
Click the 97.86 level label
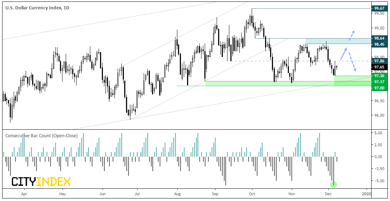379,61
